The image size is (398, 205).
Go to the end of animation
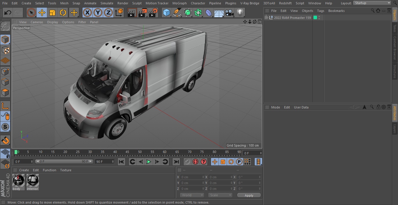(176, 162)
